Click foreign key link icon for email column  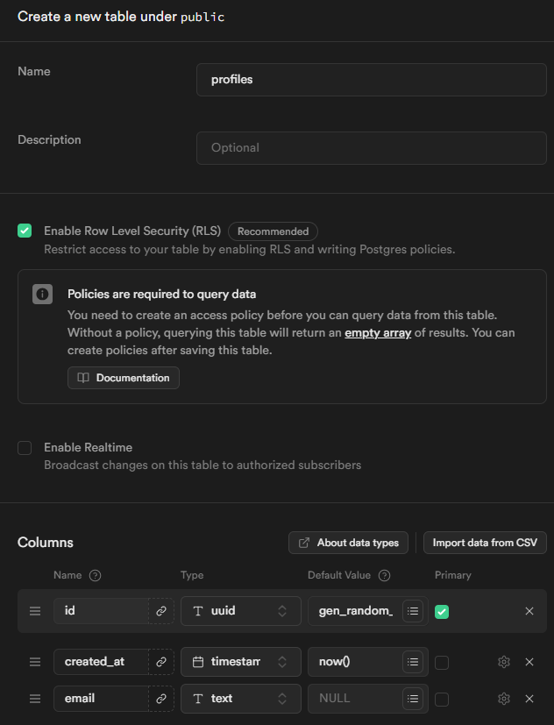[161, 698]
